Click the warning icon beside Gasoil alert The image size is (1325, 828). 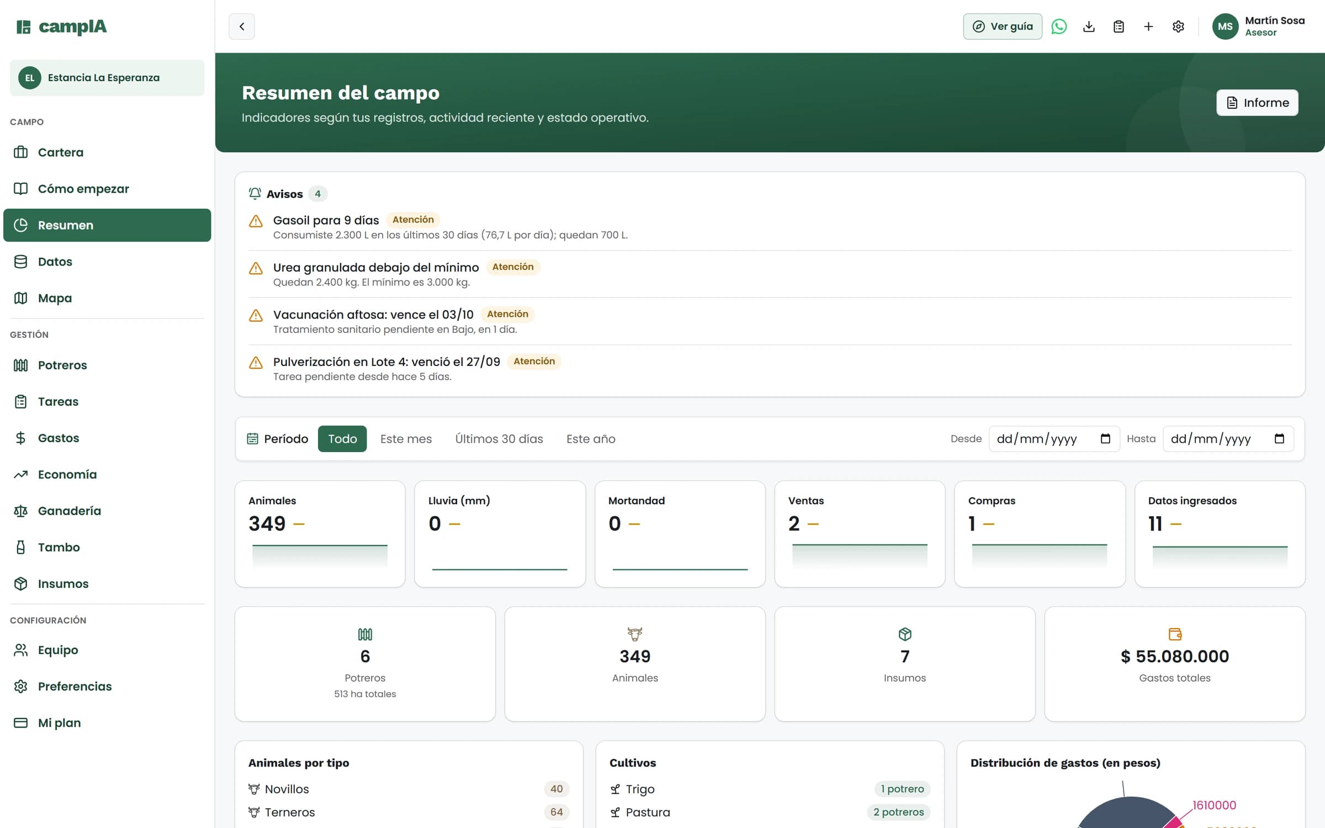click(x=256, y=221)
